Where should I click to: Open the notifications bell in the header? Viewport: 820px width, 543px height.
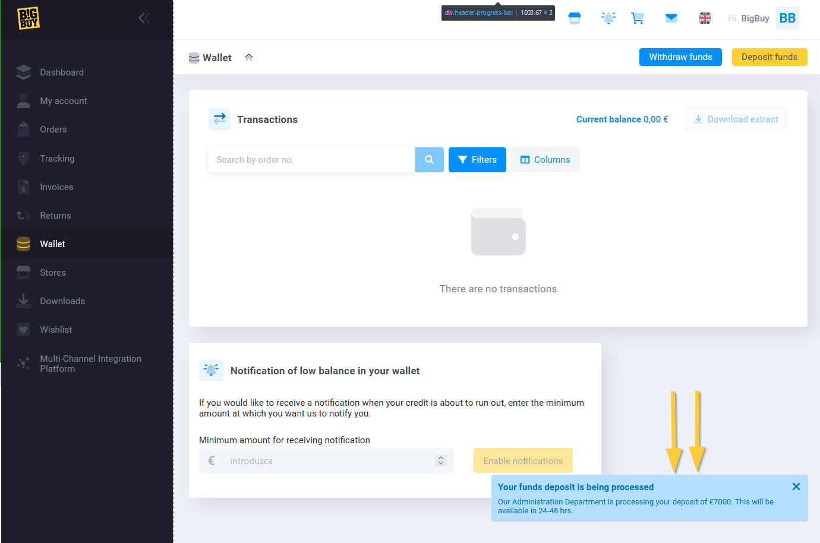[608, 18]
